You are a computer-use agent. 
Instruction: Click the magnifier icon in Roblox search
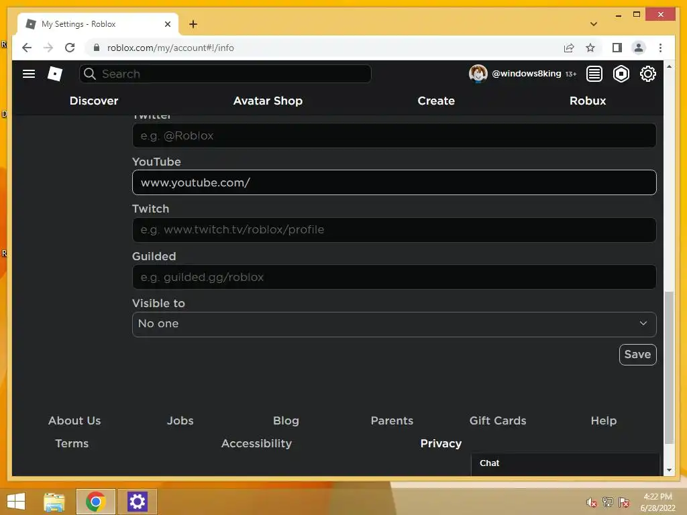[90, 74]
